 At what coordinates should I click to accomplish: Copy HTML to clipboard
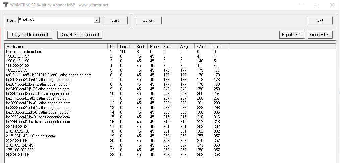80,35
